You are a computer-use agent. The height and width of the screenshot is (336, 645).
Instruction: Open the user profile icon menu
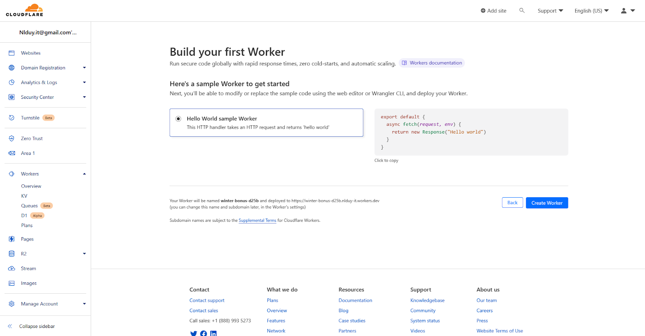[628, 11]
